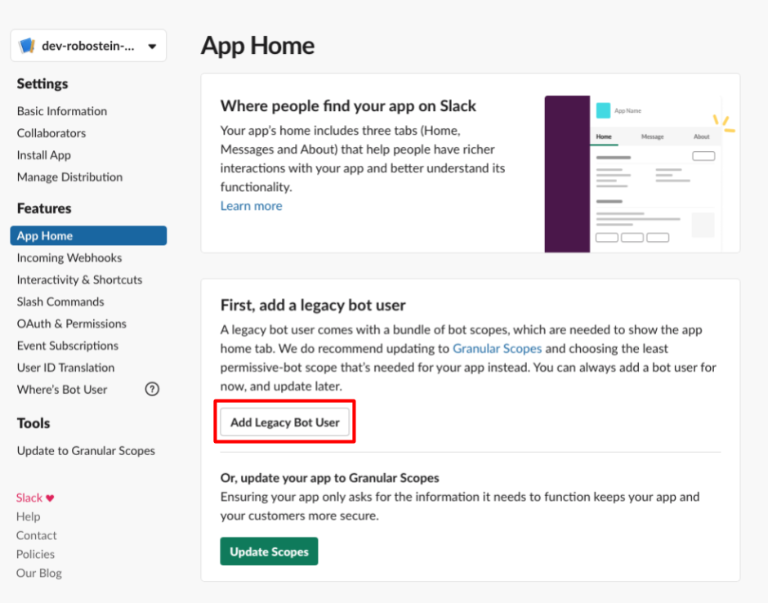This screenshot has width=768, height=603.
Task: Open OAuth & Permissions page
Action: tap(72, 324)
